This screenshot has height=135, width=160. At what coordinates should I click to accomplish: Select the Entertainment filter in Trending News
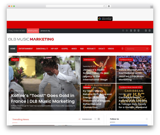click(x=87, y=119)
